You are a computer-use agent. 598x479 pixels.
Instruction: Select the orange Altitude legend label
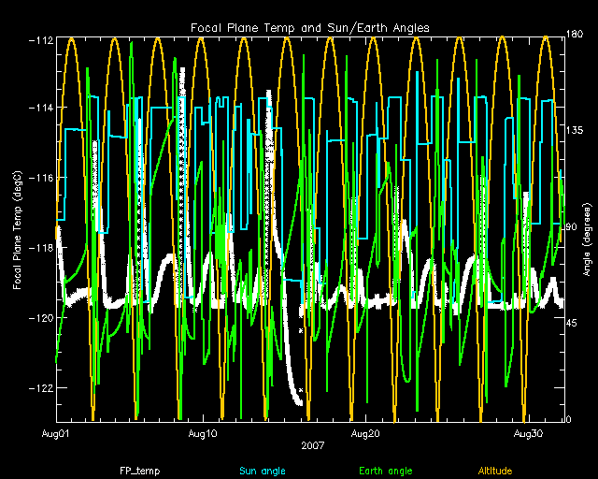(495, 471)
